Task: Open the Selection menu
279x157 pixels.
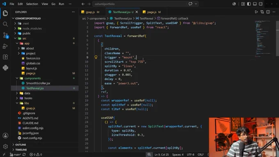Action: 32,4
